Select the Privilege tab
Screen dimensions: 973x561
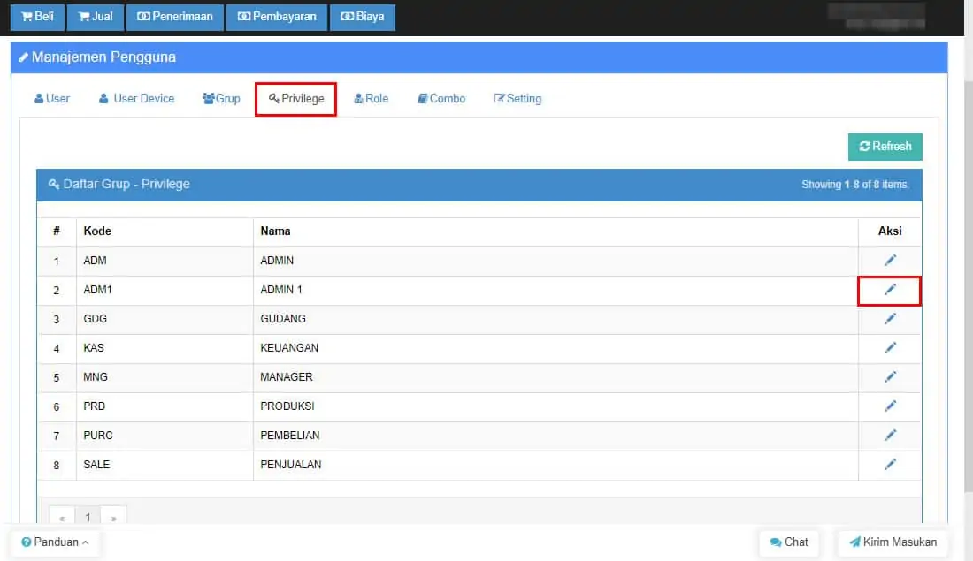click(x=296, y=99)
